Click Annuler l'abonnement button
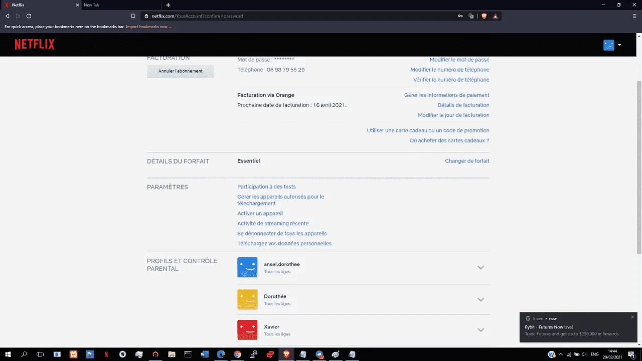 coord(181,71)
